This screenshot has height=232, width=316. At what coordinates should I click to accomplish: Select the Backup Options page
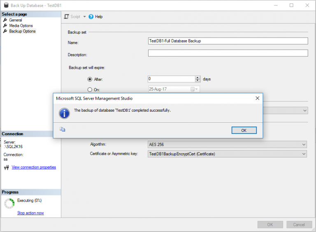coord(22,31)
